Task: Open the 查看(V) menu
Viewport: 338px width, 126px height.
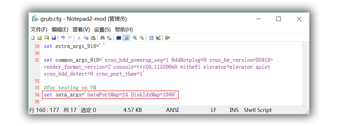Action: pos(81,29)
